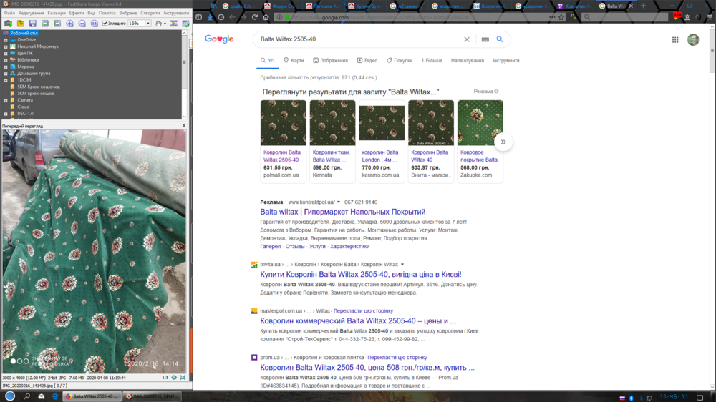
Task: Open new Firefox tab with plus button
Action: pyautogui.click(x=643, y=6)
